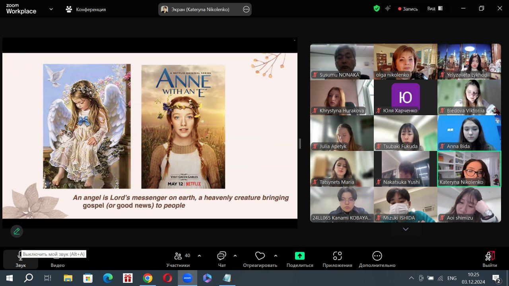Open the Вид view layout menu

tap(435, 8)
